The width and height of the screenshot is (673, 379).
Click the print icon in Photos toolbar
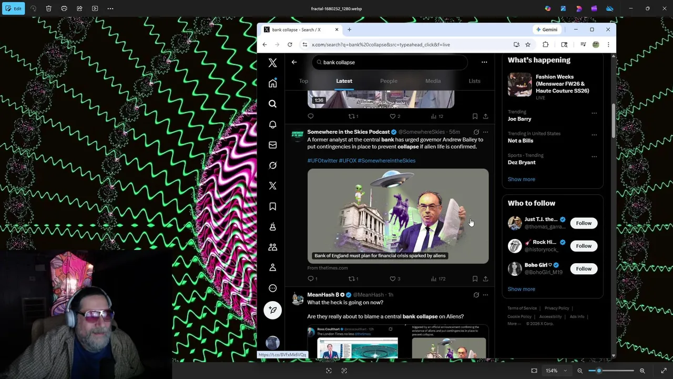(64, 8)
